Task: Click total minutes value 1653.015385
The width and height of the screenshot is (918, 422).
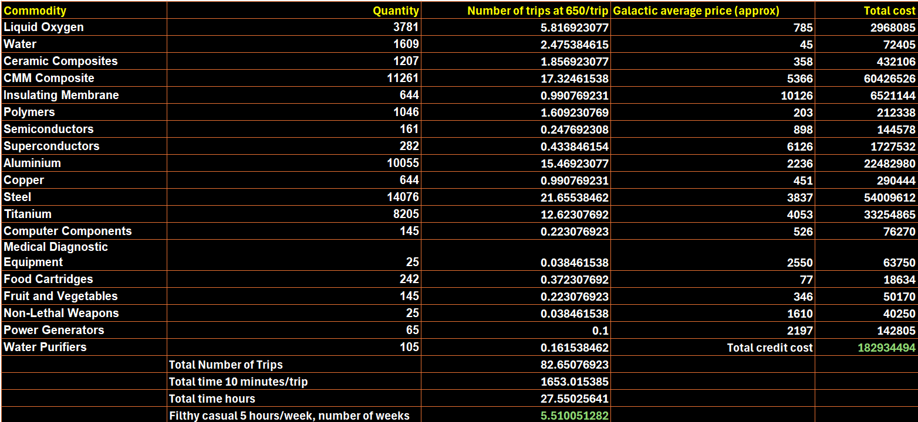Action: pos(516,381)
